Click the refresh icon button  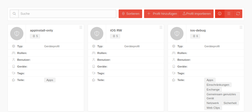pyautogui.click(x=238, y=14)
